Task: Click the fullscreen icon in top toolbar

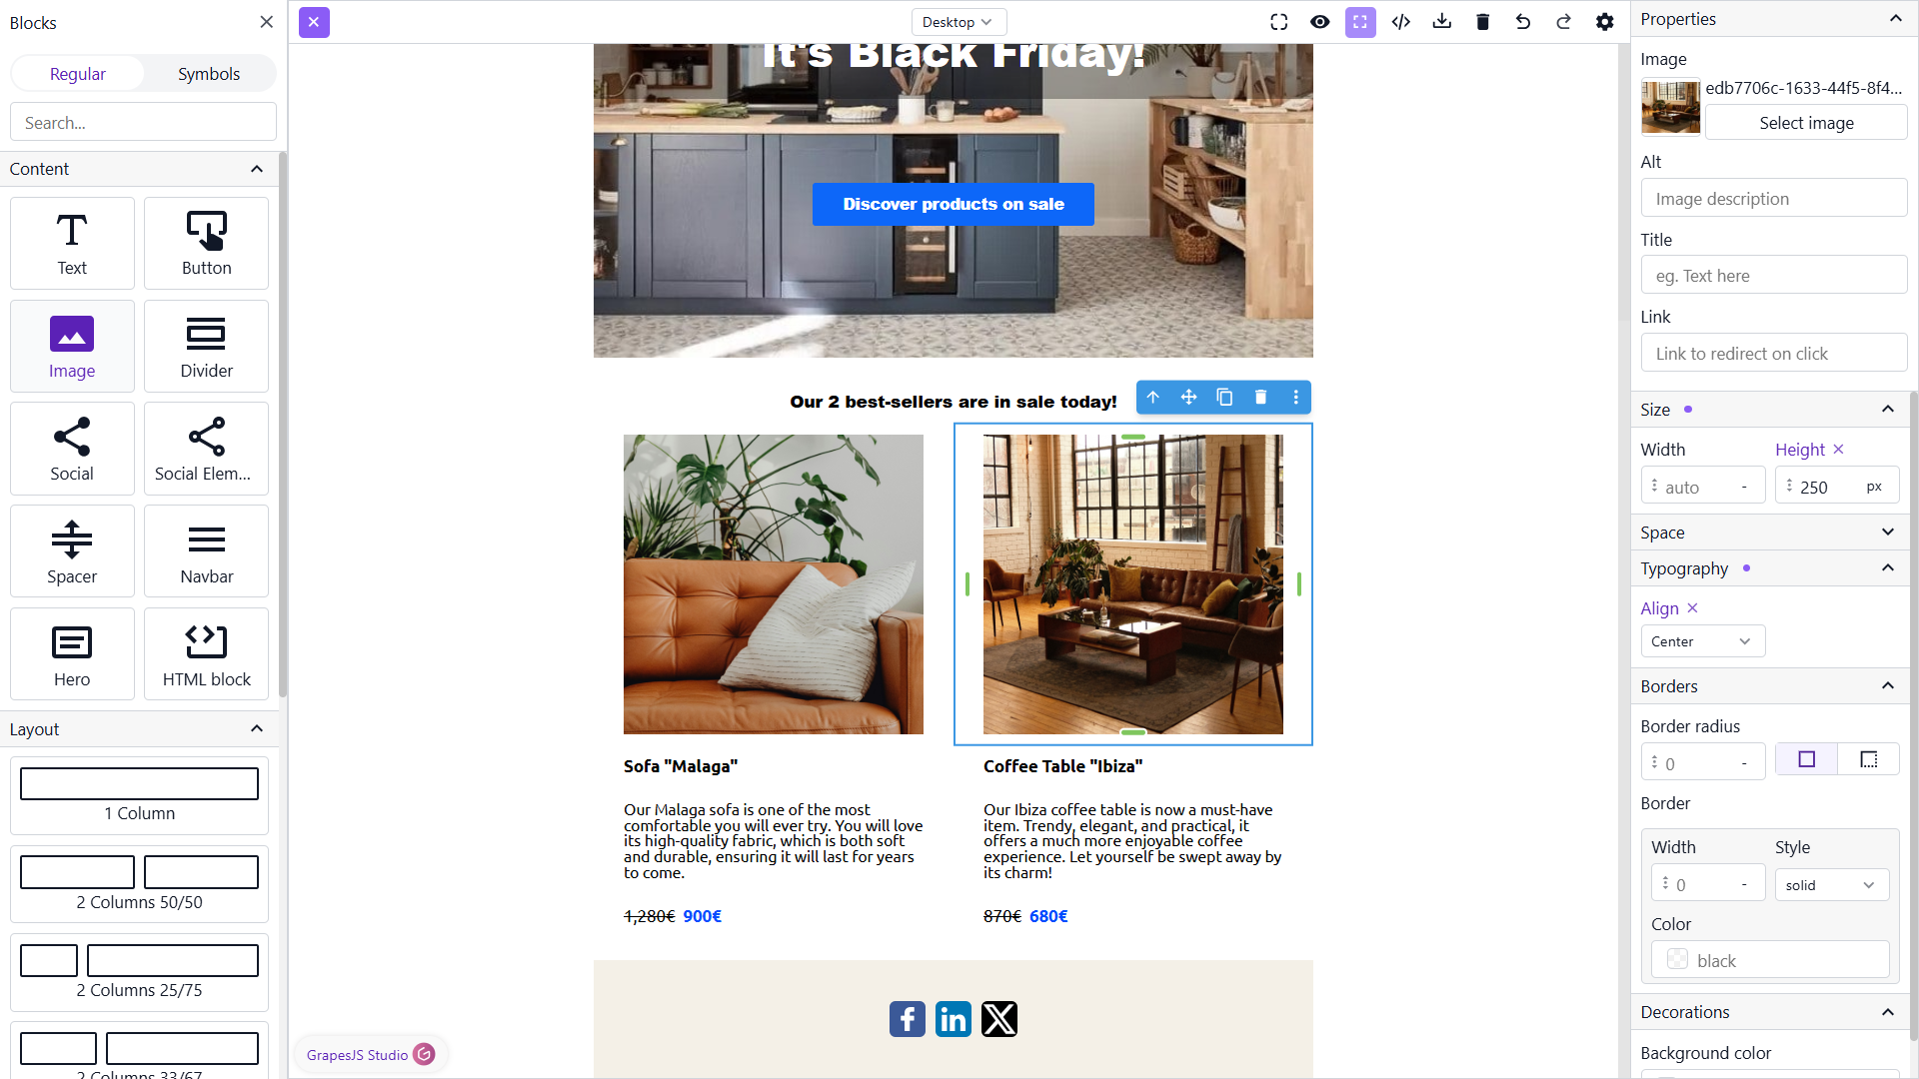Action: (1279, 22)
